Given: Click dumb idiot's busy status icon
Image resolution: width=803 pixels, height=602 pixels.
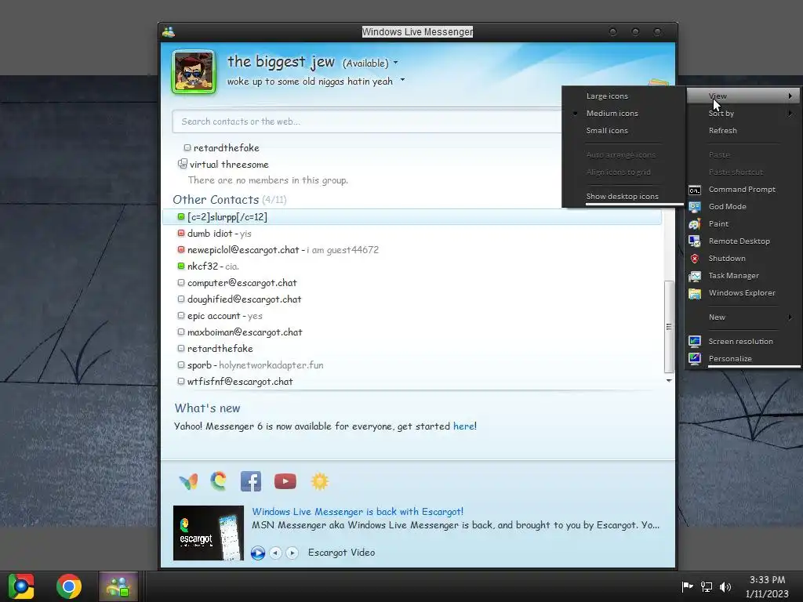Looking at the screenshot, I should 181,234.
